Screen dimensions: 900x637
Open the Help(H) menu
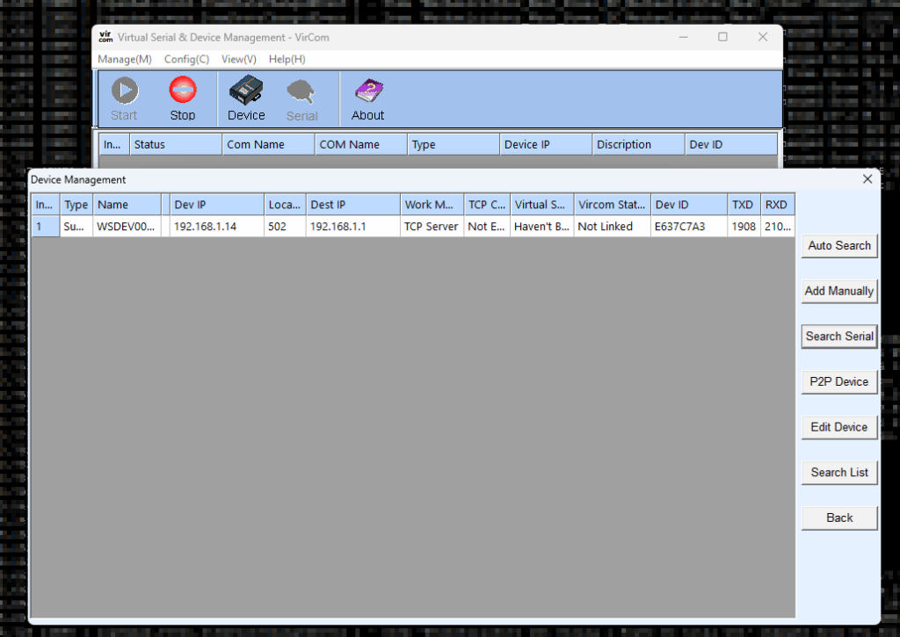point(287,59)
